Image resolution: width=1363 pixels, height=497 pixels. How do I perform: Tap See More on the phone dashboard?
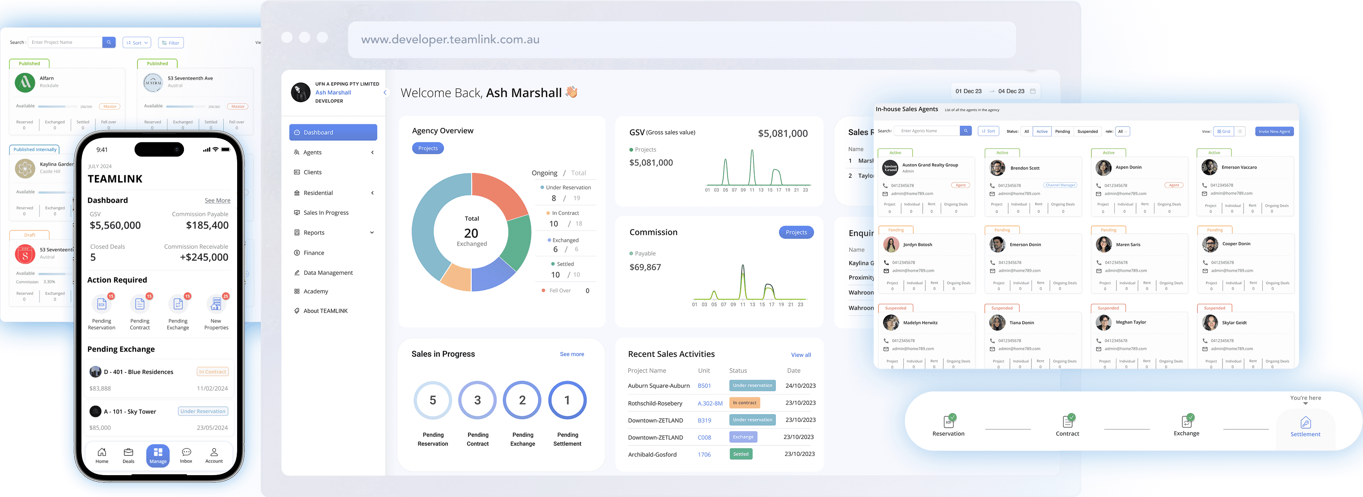[217, 201]
